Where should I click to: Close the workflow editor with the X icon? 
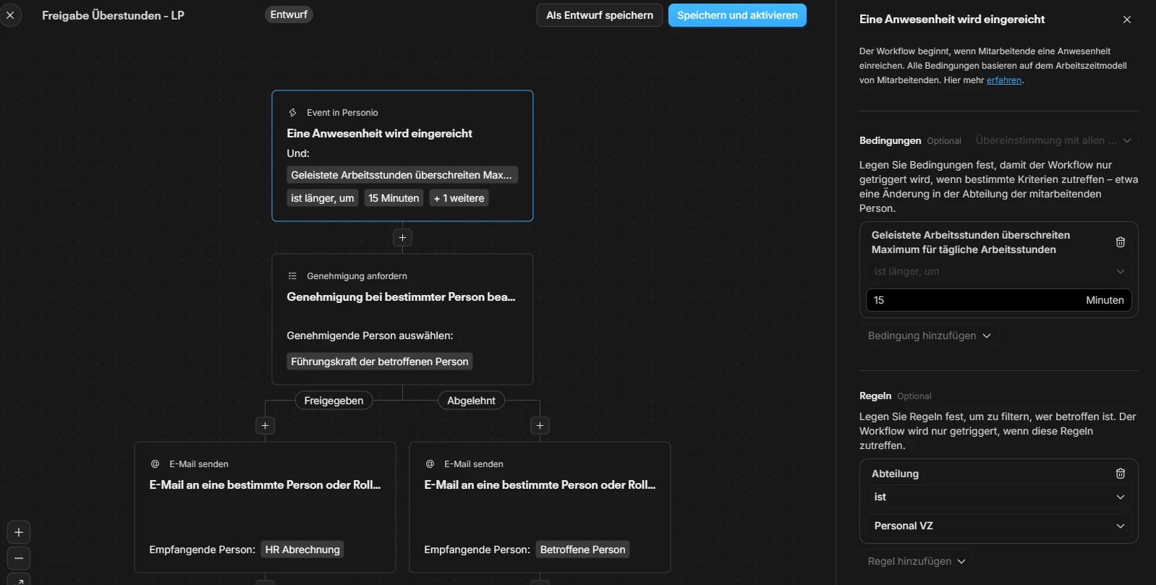[x=10, y=15]
